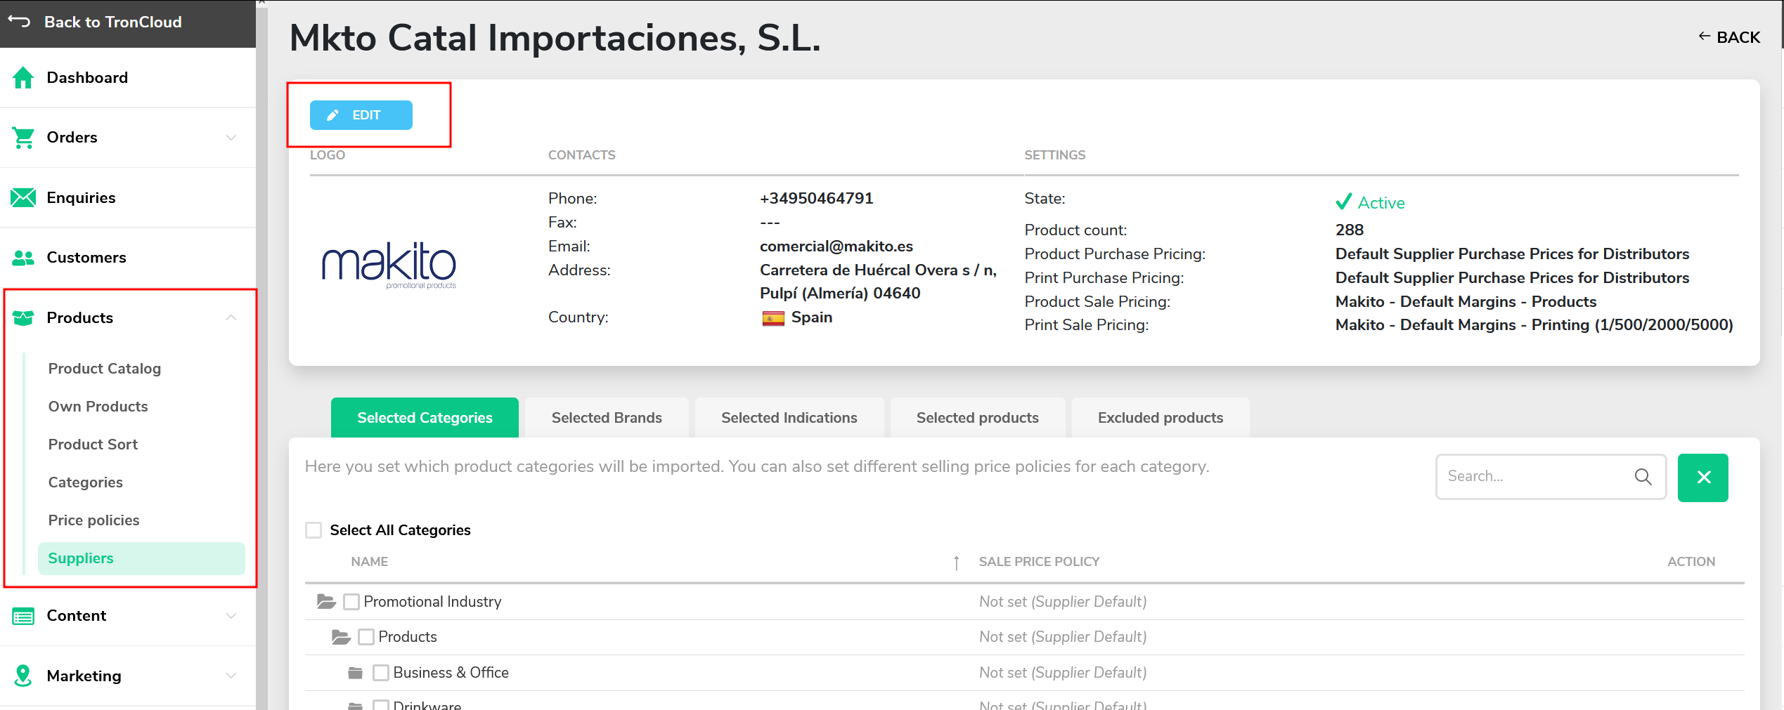Click the Spain flag icon
This screenshot has height=710, width=1784.
pyautogui.click(x=773, y=318)
